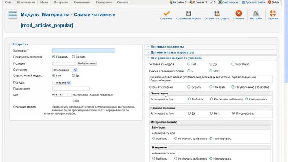Click the Примечание input field
Screen dimensions: 288x162
[x=71, y=89]
